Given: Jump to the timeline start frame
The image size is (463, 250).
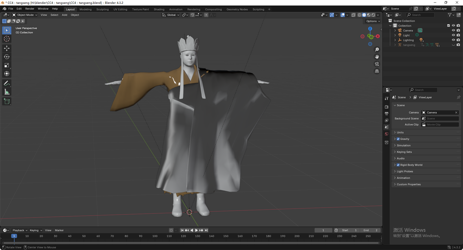Looking at the screenshot, I should [x=182, y=230].
